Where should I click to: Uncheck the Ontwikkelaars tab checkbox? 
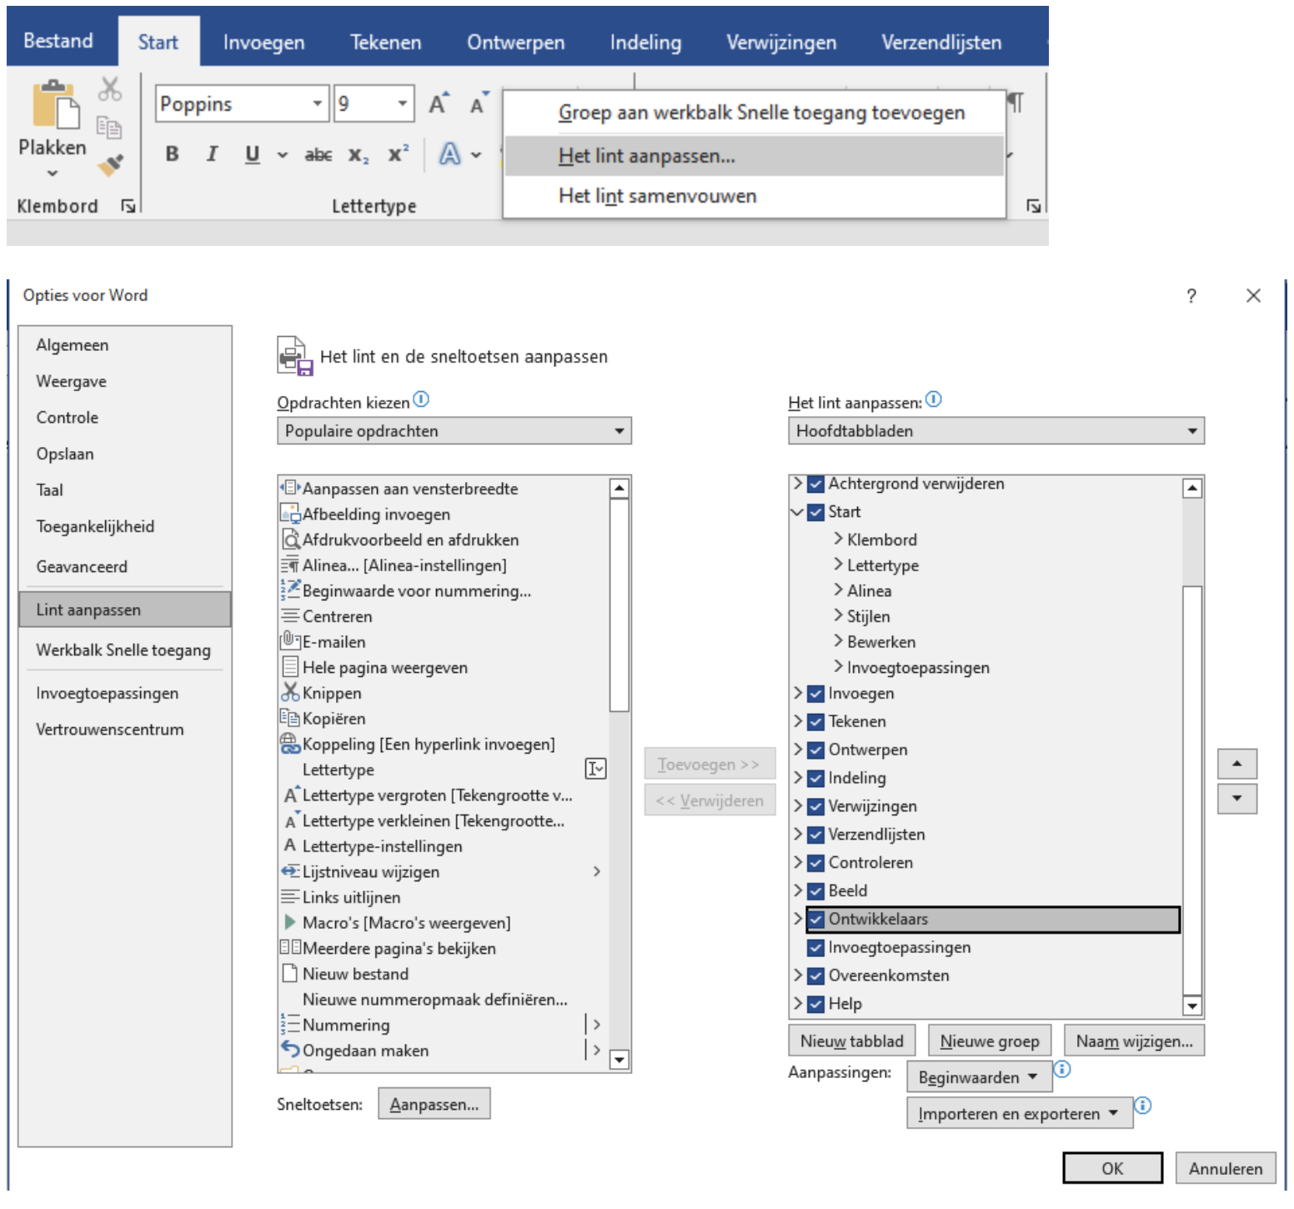(x=815, y=920)
